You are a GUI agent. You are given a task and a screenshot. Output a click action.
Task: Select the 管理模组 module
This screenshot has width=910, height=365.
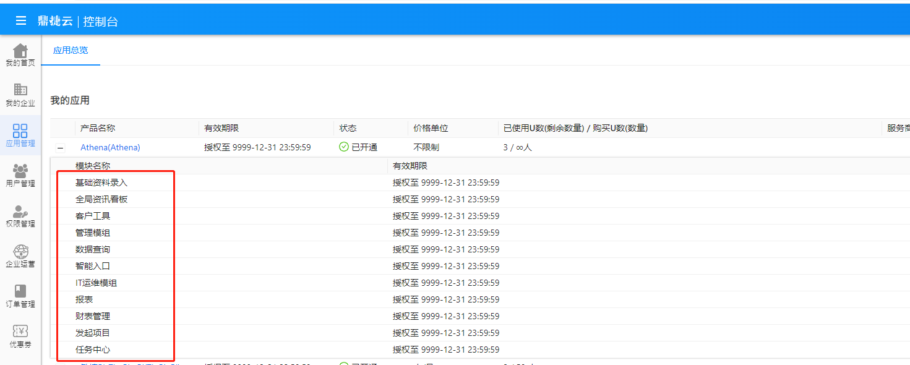(x=93, y=233)
